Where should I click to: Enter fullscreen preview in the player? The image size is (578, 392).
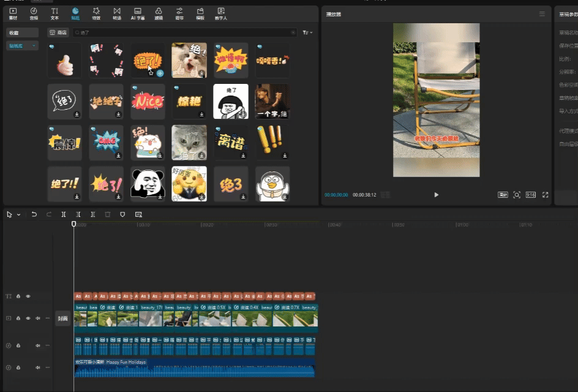tap(545, 195)
